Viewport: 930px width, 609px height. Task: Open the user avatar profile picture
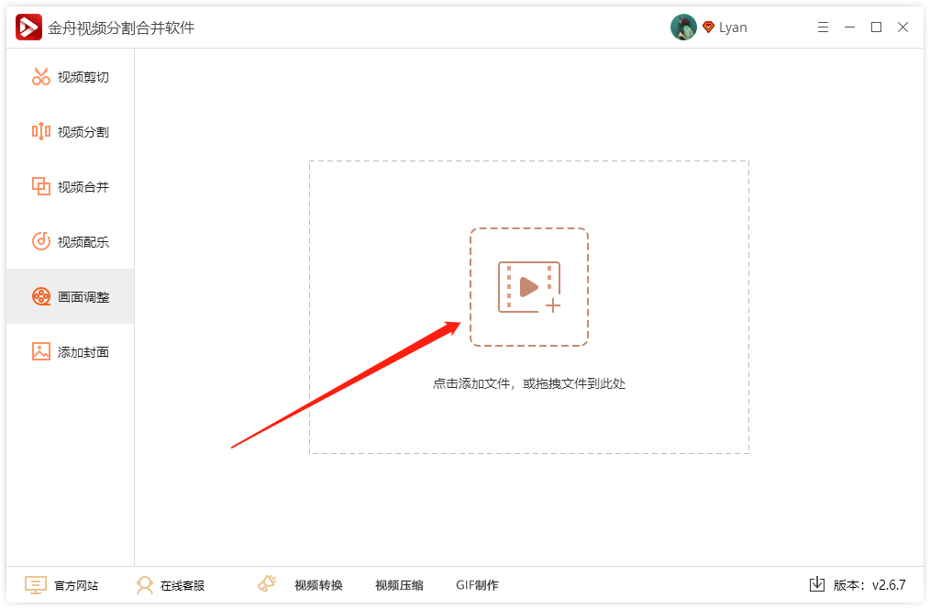683,28
